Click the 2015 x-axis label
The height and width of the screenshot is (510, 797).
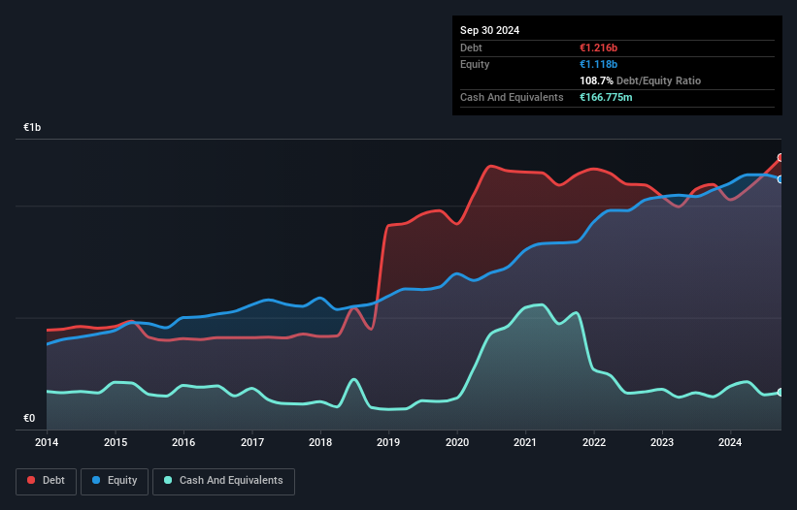pos(116,442)
